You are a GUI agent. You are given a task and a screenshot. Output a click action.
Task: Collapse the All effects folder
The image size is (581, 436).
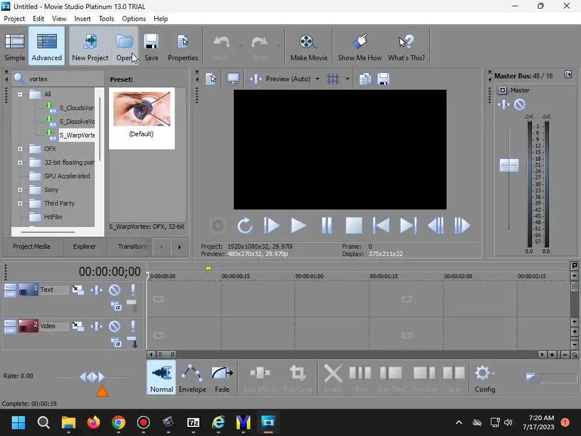pos(20,94)
